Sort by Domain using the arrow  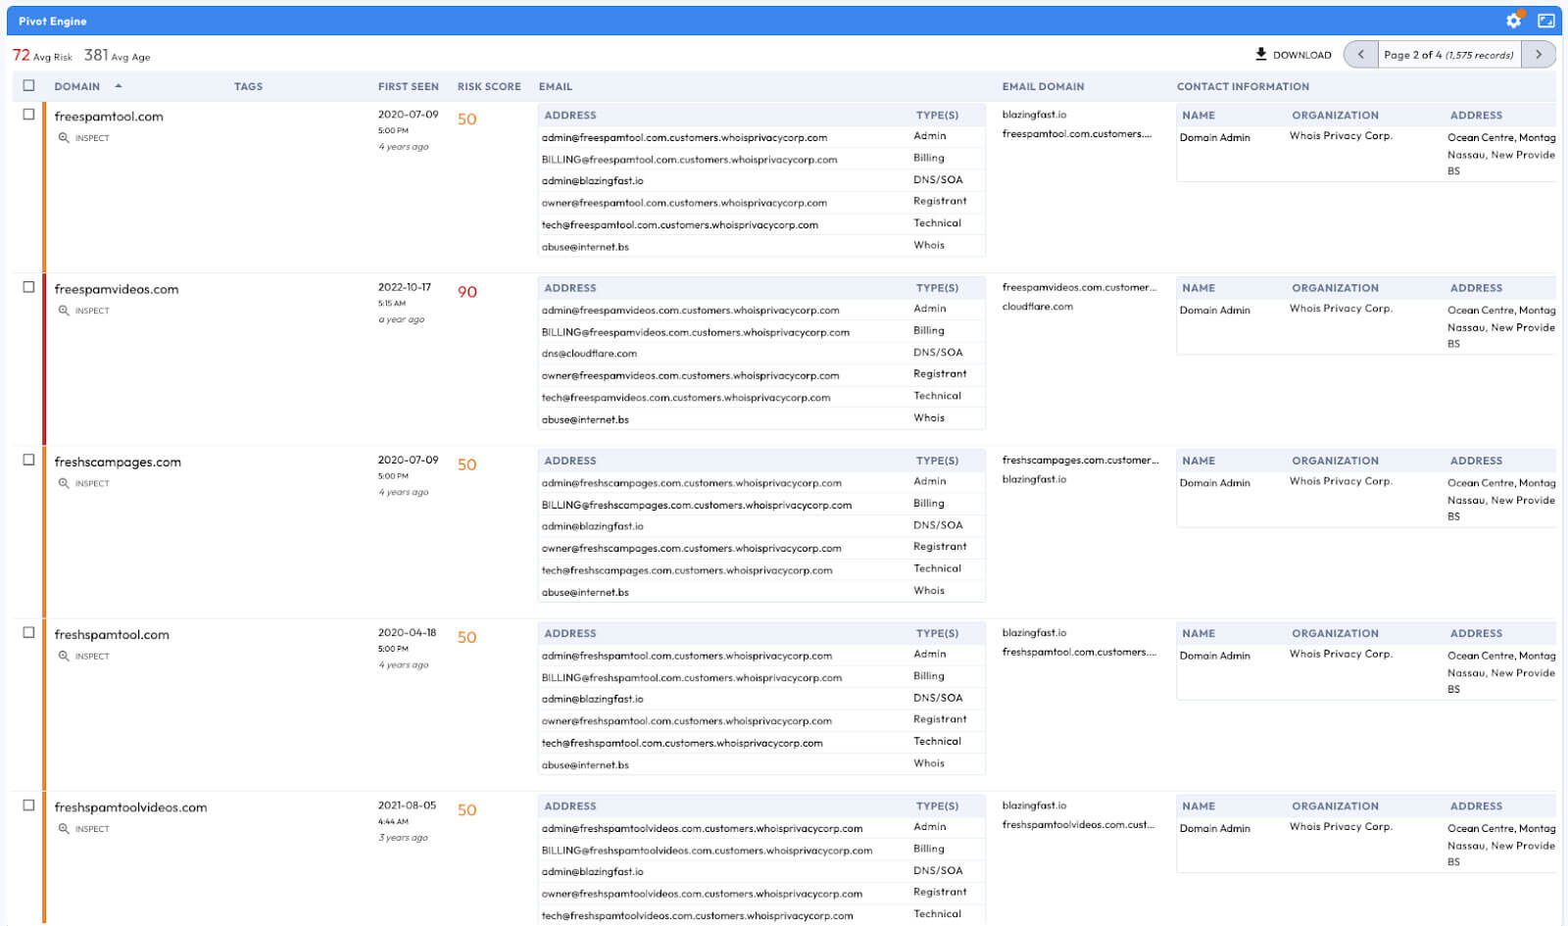coord(119,86)
